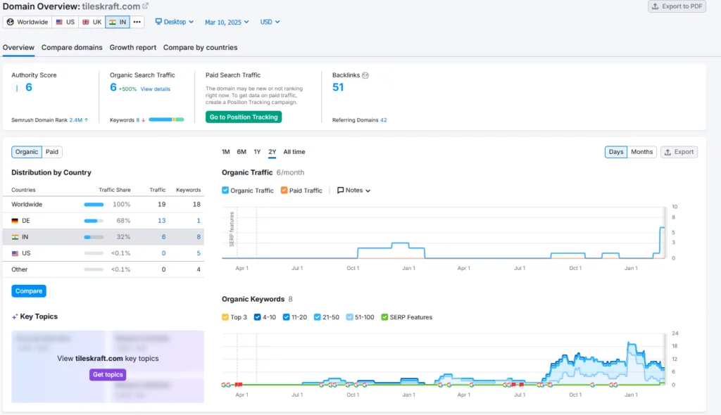Open the Overview tab
Screen dimensions: 721x415
point(18,47)
